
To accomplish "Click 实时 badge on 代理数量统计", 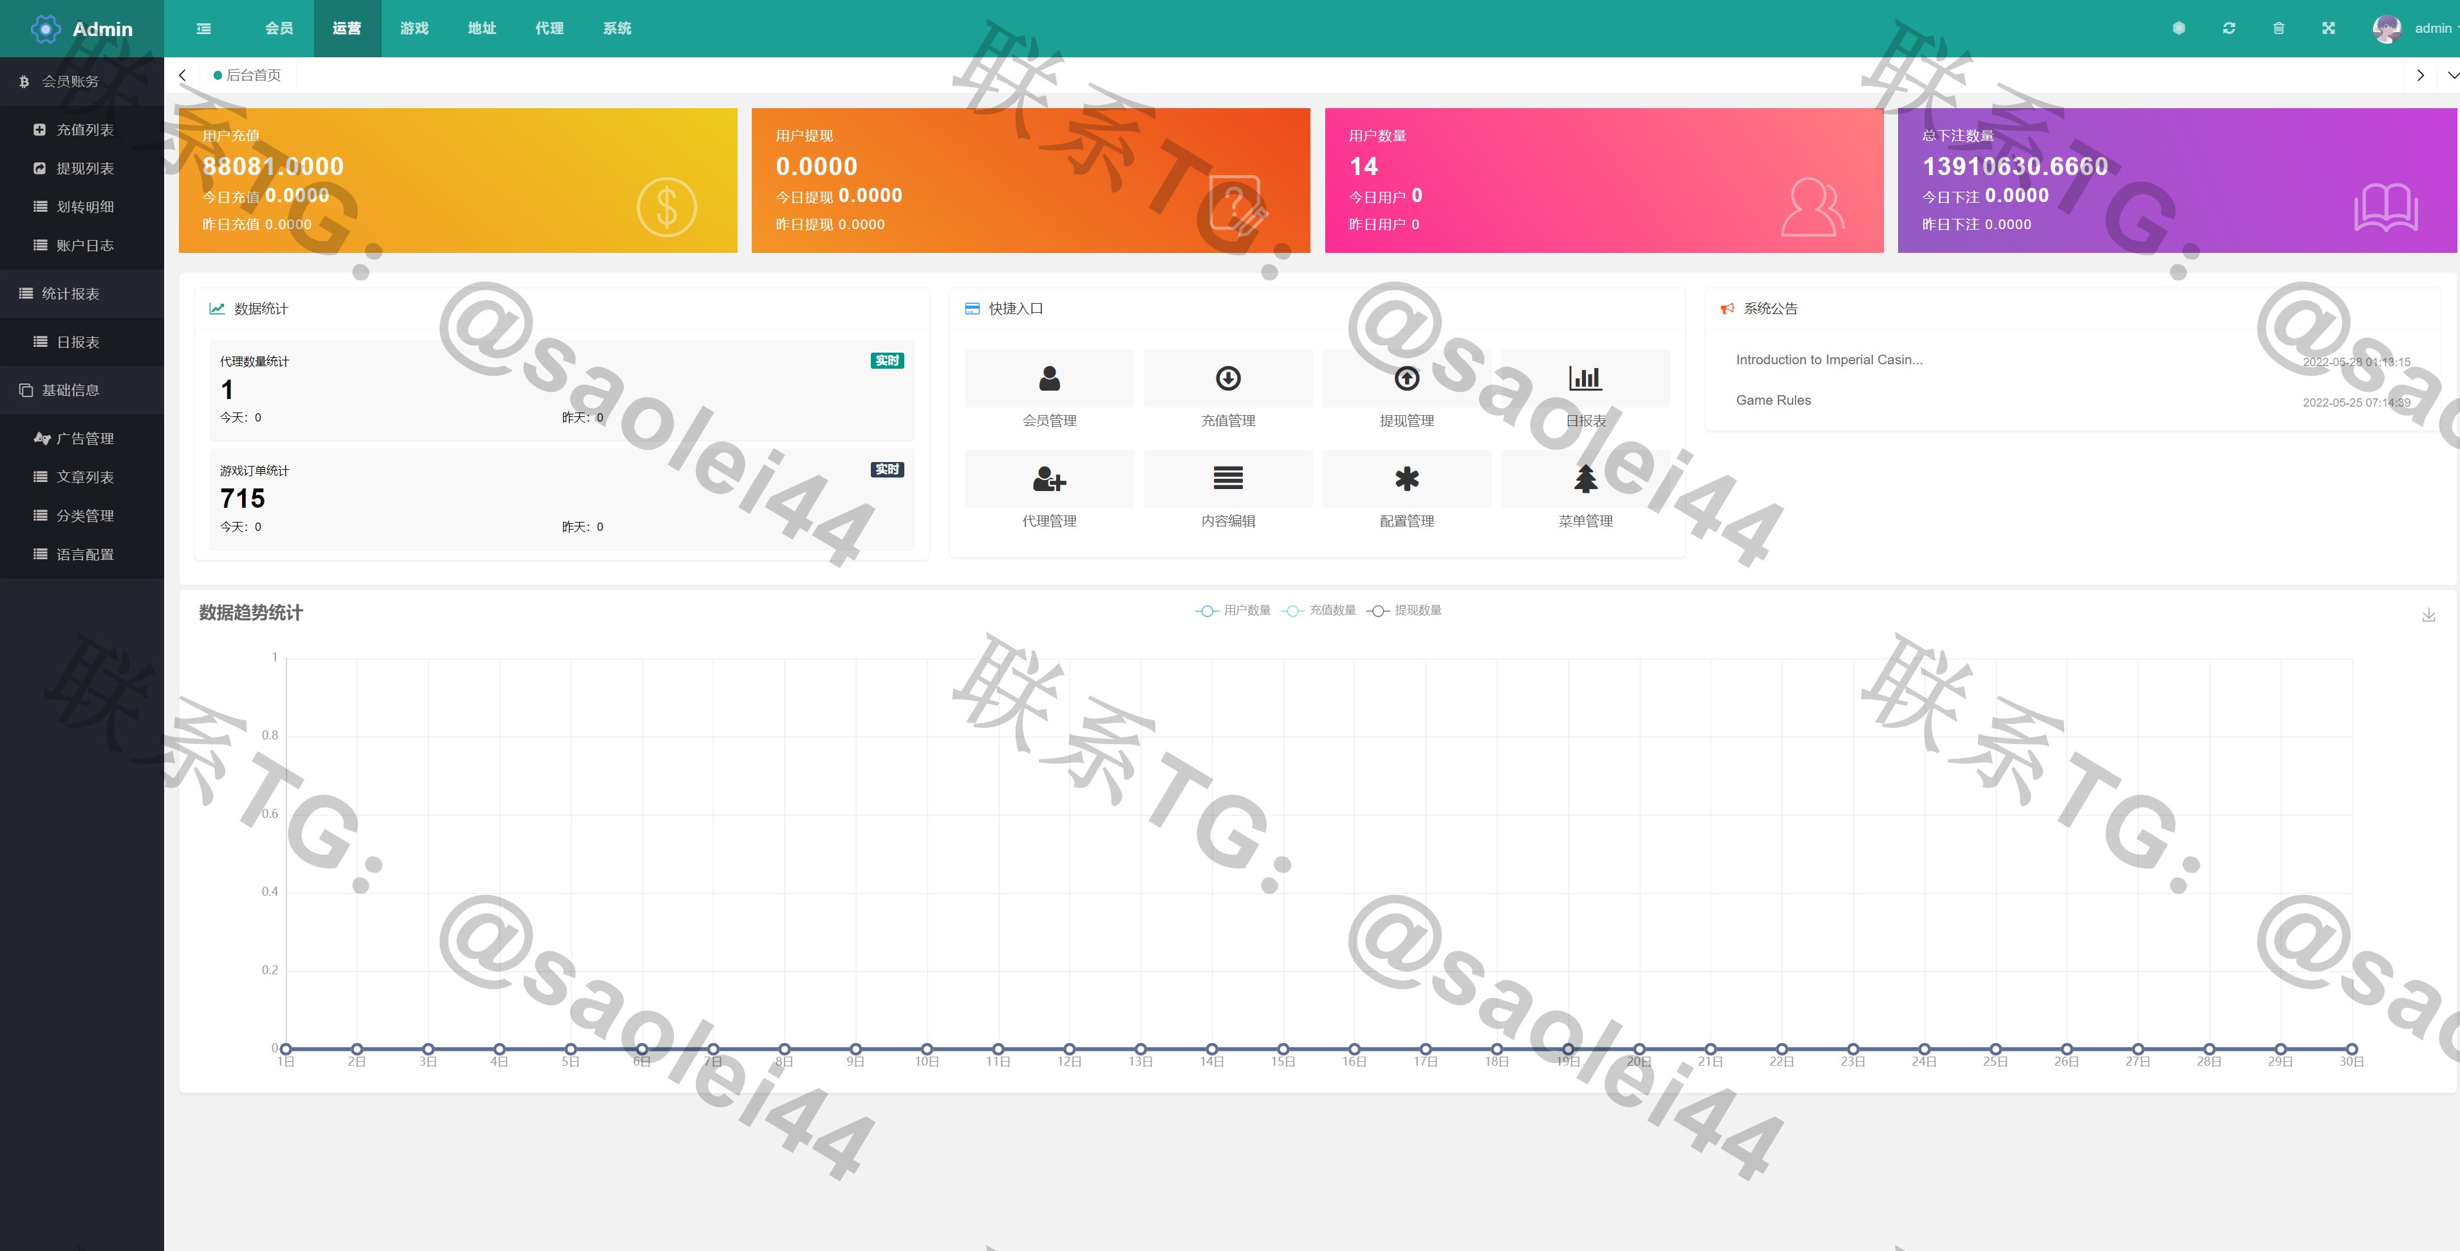I will (887, 361).
